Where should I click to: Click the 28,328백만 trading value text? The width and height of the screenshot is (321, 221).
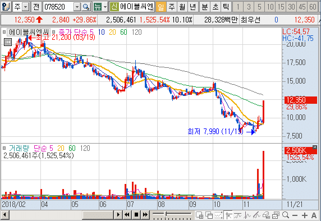(221, 20)
